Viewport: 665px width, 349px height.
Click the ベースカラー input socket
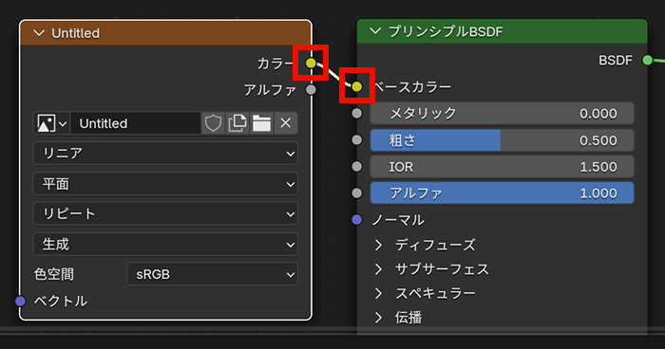[x=357, y=87]
